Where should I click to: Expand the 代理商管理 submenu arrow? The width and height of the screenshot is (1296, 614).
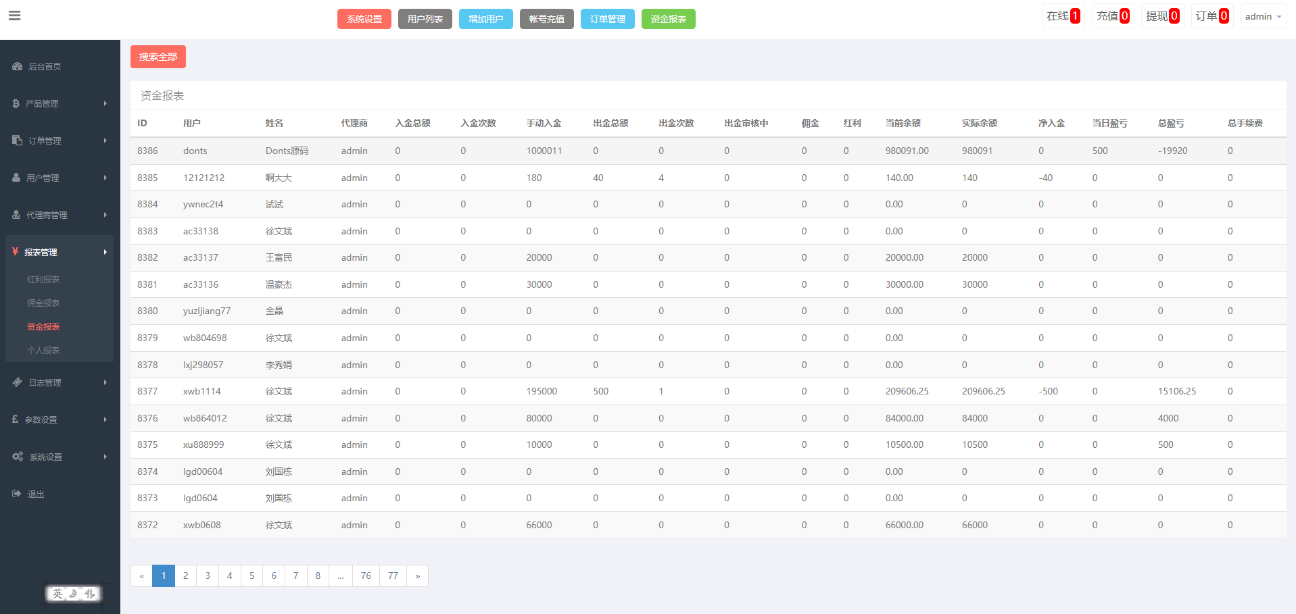click(105, 215)
